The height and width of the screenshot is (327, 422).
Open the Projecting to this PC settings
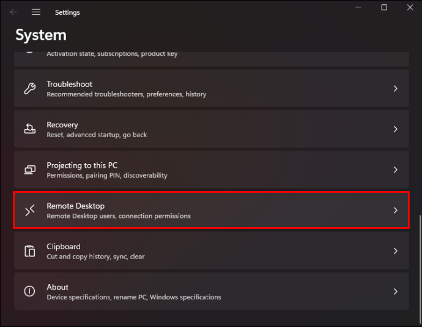(212, 170)
